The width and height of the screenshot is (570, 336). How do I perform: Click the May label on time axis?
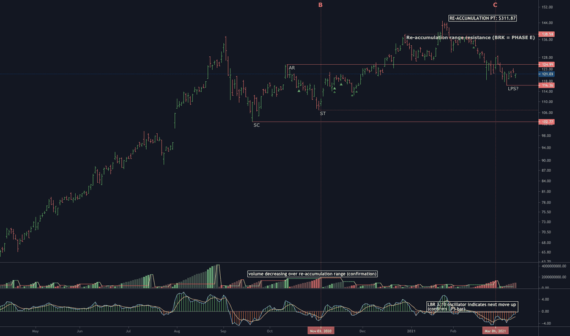tap(35, 331)
